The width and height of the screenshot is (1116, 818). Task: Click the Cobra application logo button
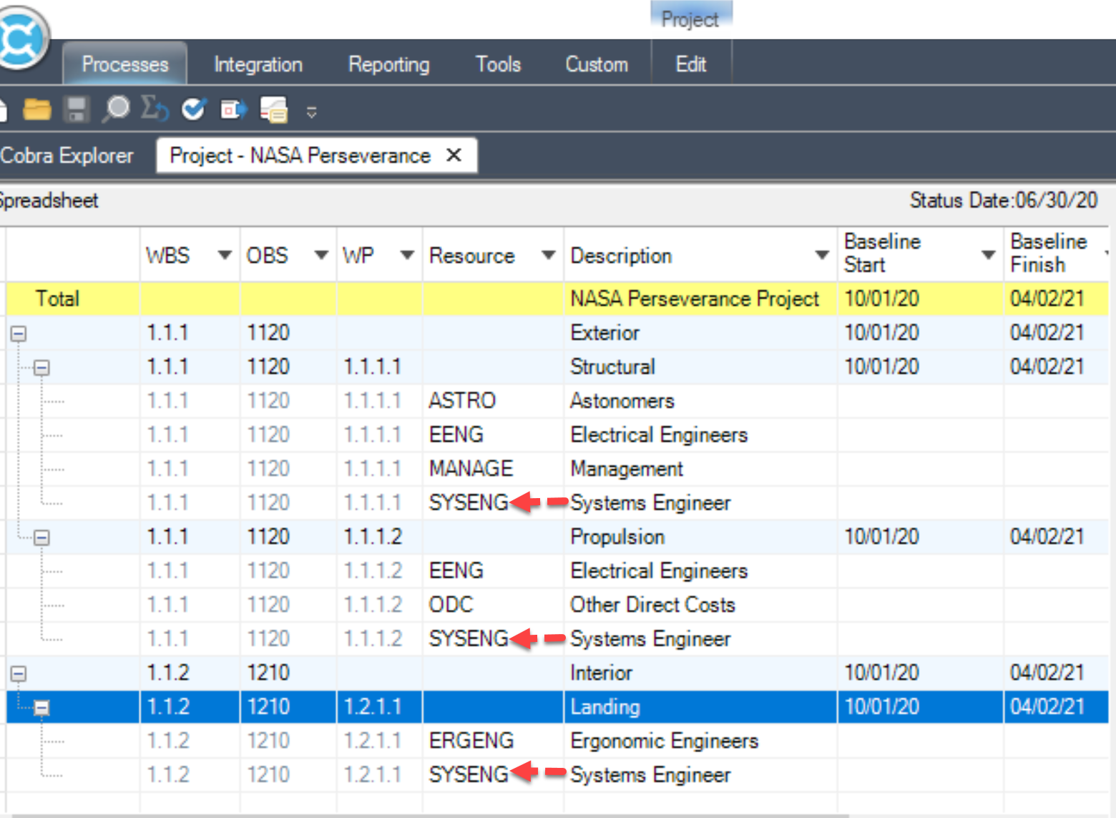click(21, 37)
